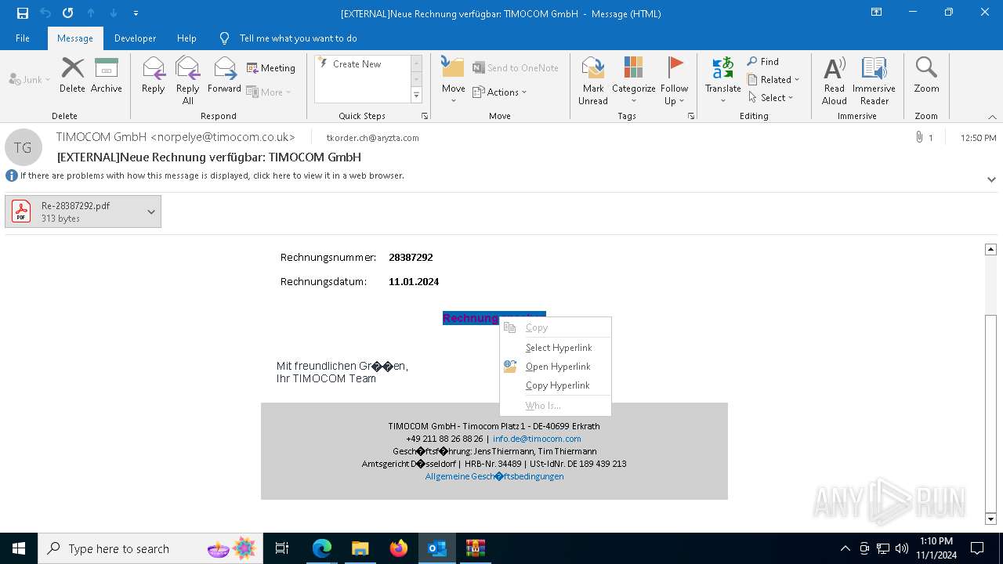The image size is (1003, 564).
Task: Open the Related dropdown
Action: pyautogui.click(x=773, y=80)
